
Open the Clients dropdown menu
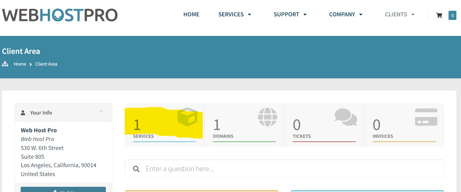tap(399, 14)
